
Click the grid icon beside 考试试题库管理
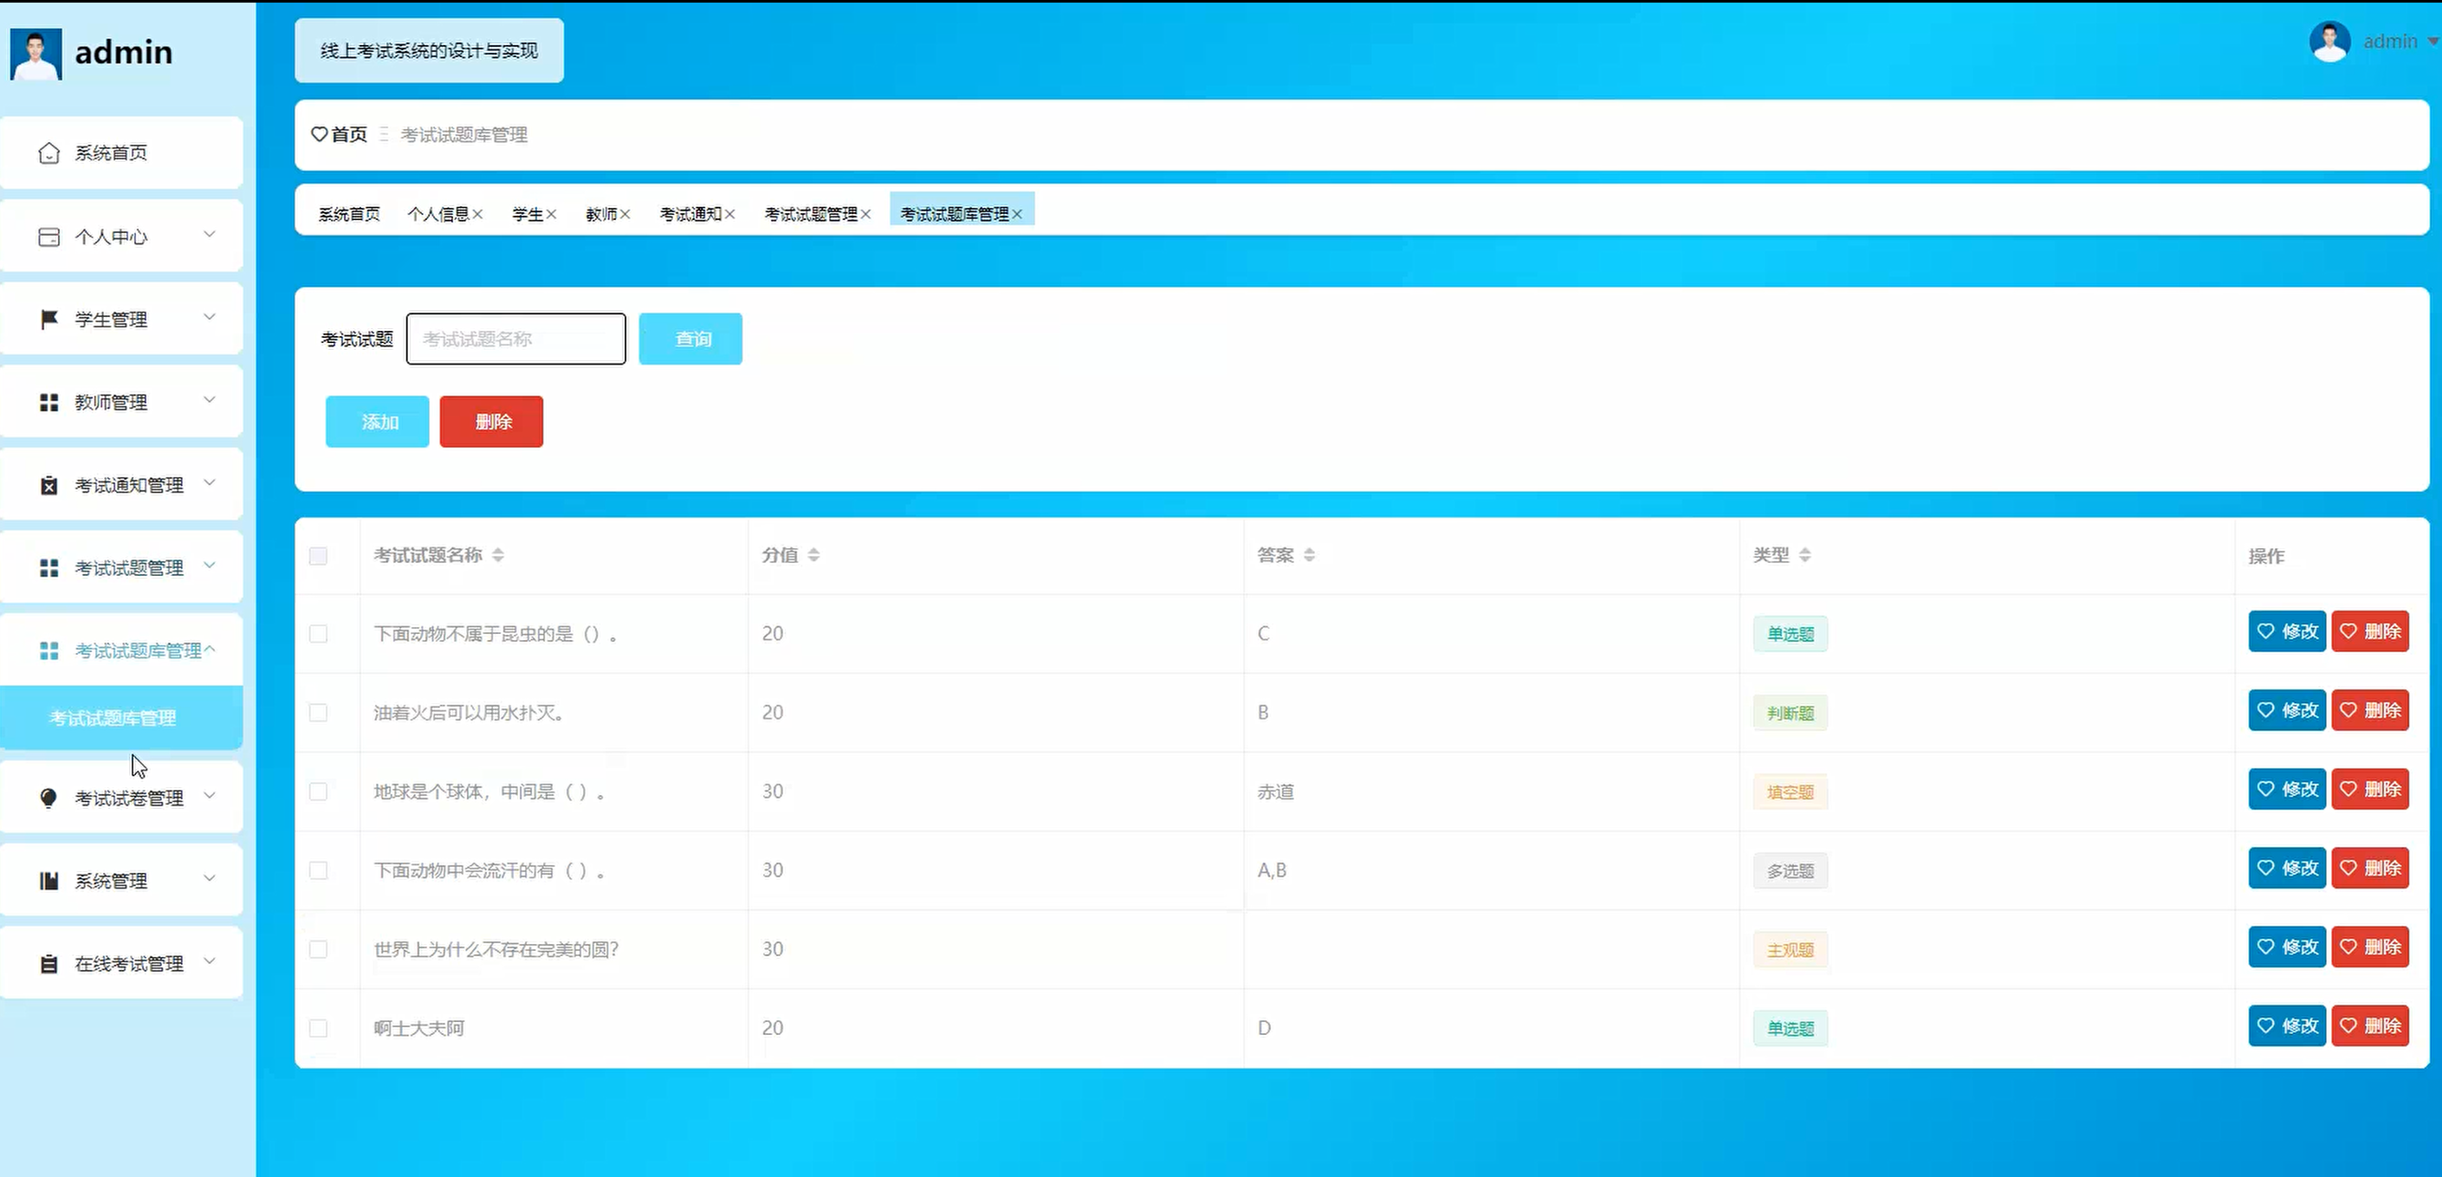pos(49,651)
